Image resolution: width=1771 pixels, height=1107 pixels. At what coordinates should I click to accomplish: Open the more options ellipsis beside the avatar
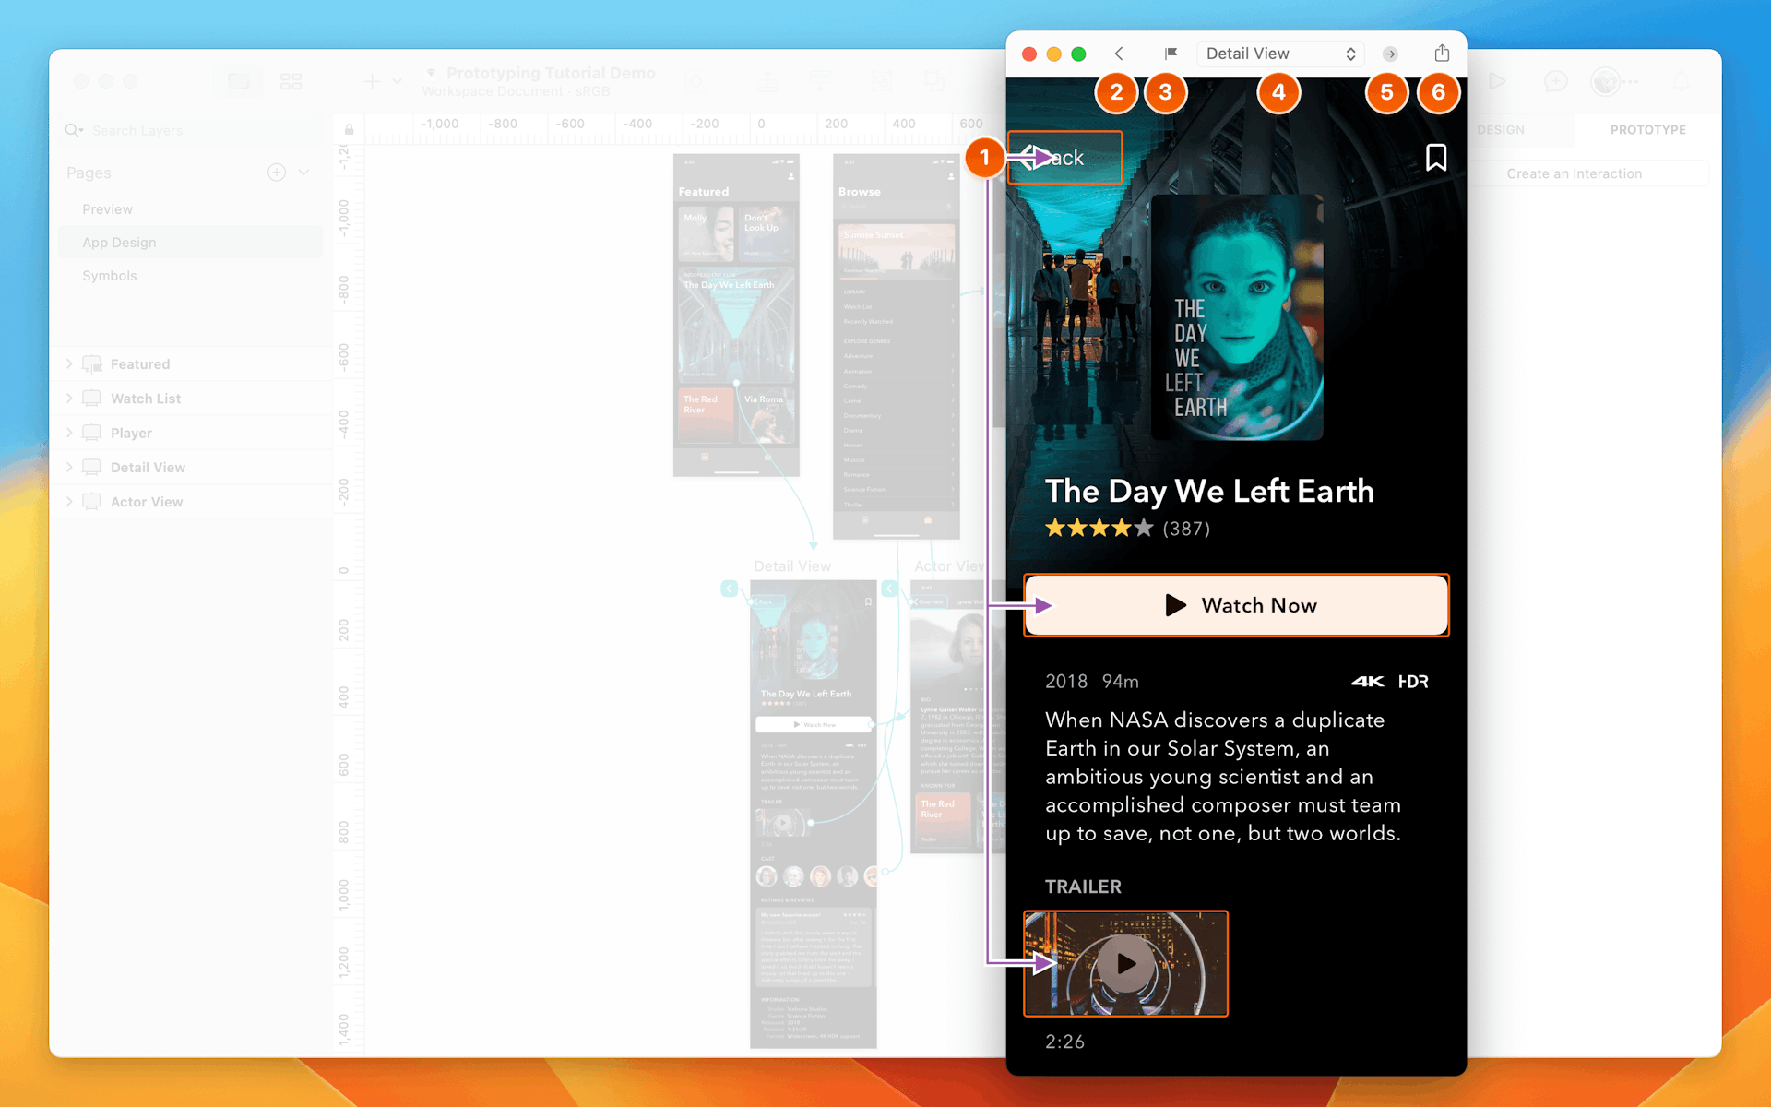(x=1631, y=81)
